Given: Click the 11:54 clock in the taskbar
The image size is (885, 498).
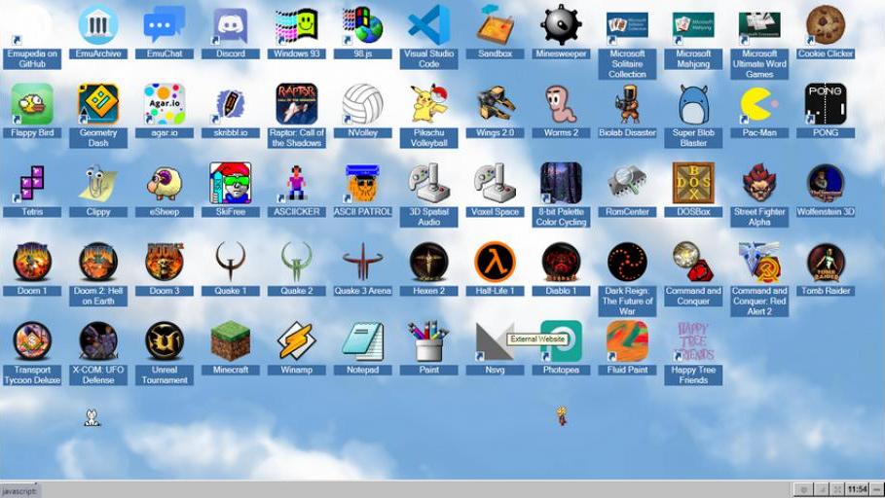Looking at the screenshot, I should tap(857, 489).
